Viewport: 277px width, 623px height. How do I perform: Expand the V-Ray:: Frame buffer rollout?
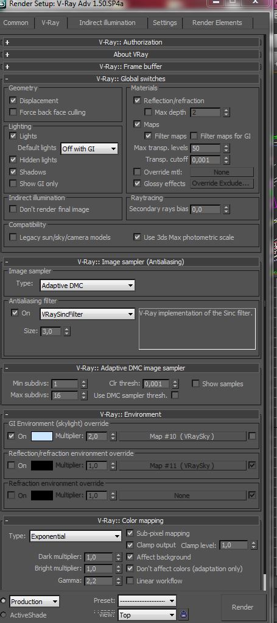click(x=131, y=67)
